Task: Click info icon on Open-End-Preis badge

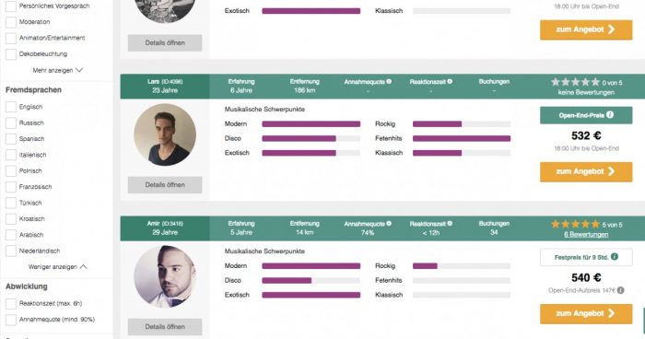Action: [610, 115]
